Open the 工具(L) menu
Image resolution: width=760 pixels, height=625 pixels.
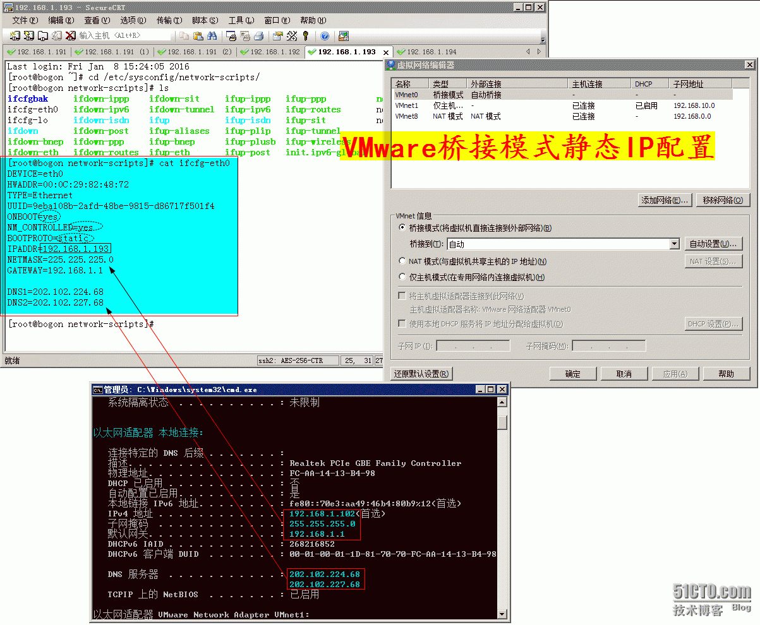coord(241,20)
